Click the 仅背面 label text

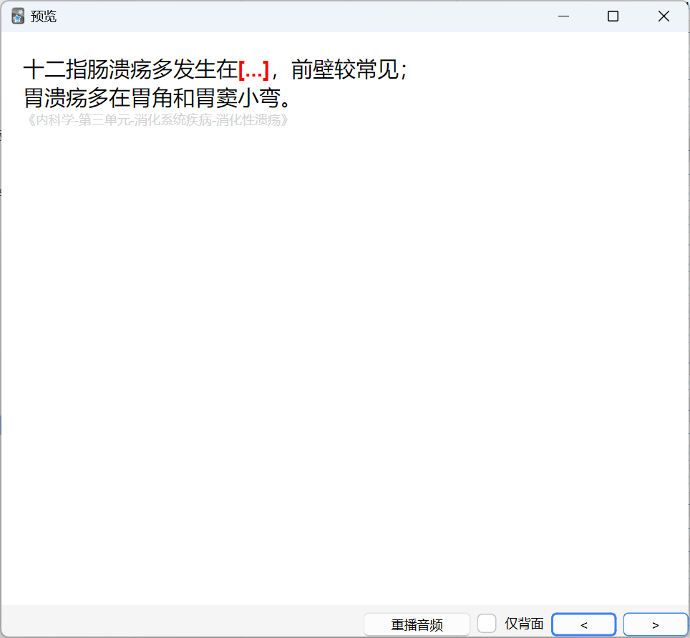[524, 624]
